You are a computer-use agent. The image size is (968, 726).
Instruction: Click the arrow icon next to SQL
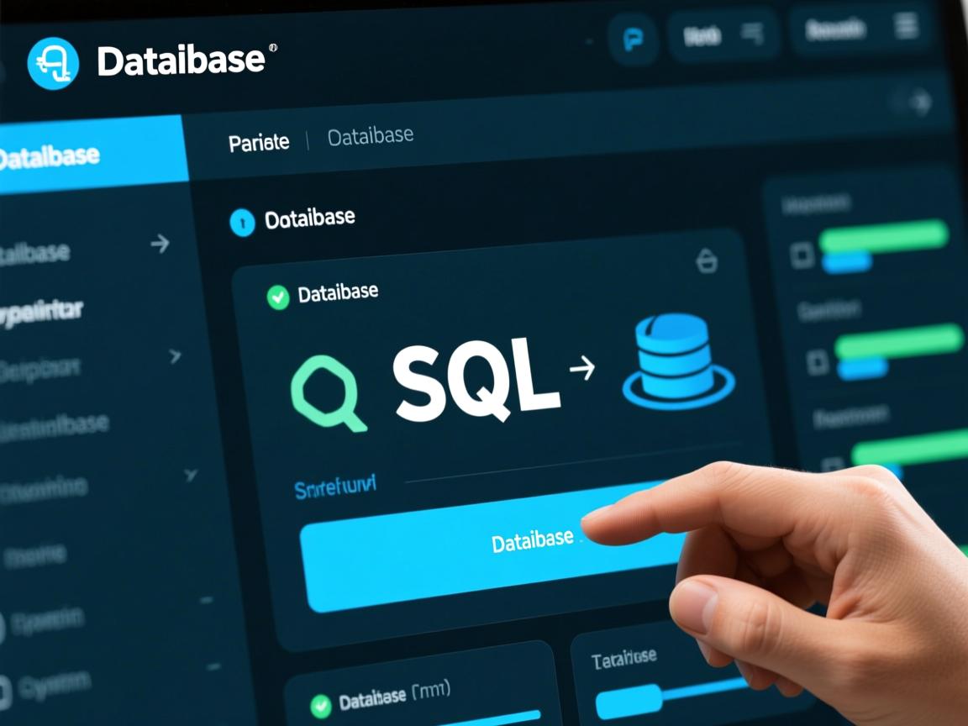581,368
